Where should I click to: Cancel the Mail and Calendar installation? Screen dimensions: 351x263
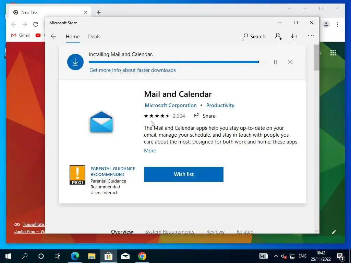(290, 62)
